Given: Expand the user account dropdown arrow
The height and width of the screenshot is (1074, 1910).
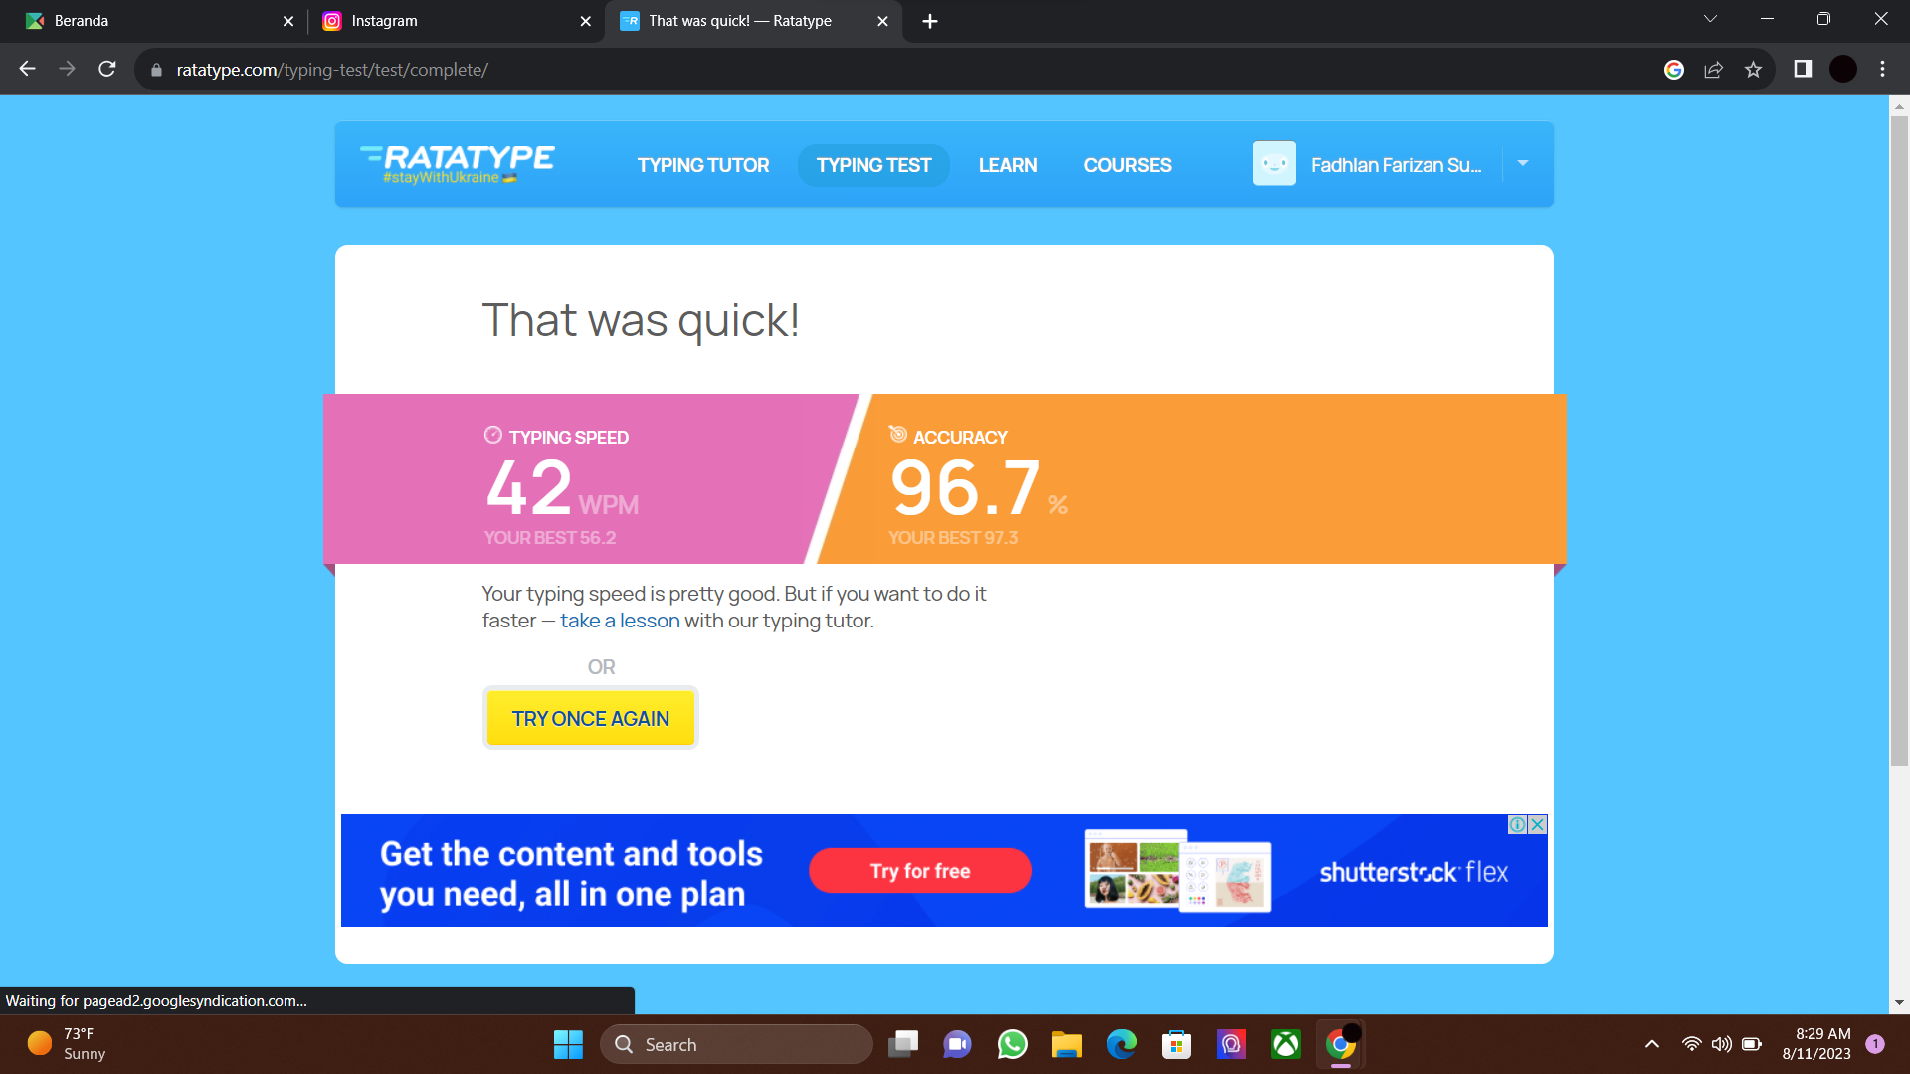Looking at the screenshot, I should click(x=1522, y=163).
